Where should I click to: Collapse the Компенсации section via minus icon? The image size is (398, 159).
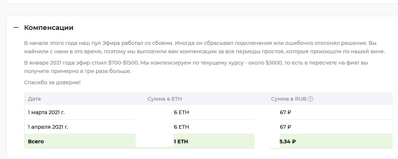pos(16,27)
